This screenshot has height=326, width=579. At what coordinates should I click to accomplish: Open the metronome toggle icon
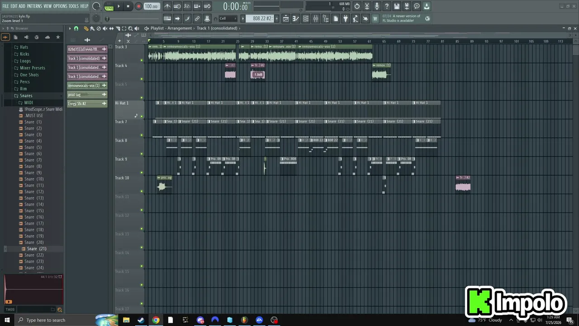click(167, 6)
